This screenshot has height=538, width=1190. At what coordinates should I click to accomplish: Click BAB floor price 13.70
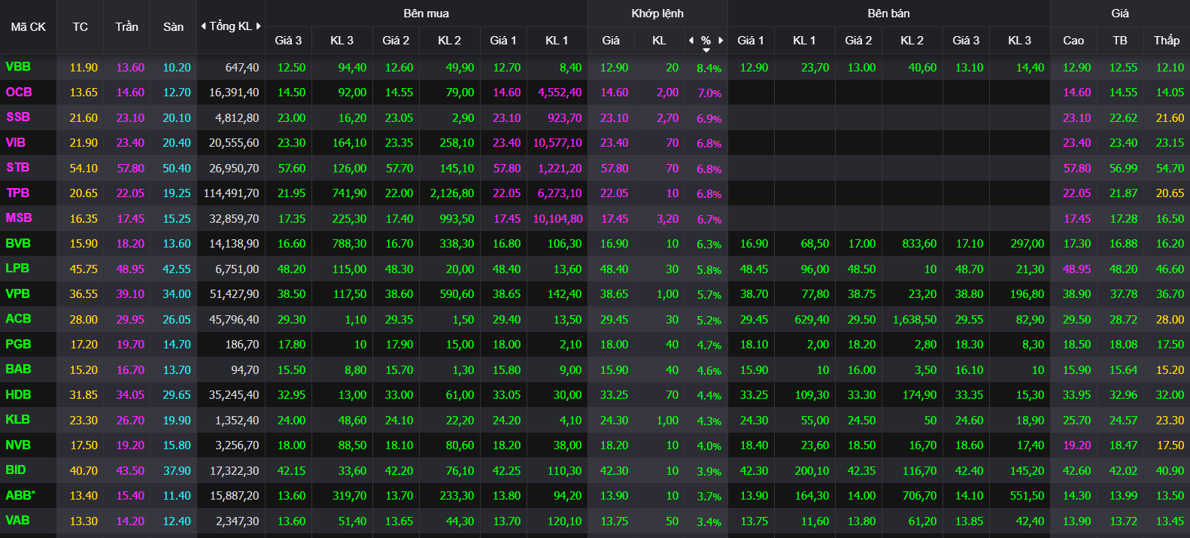point(177,370)
